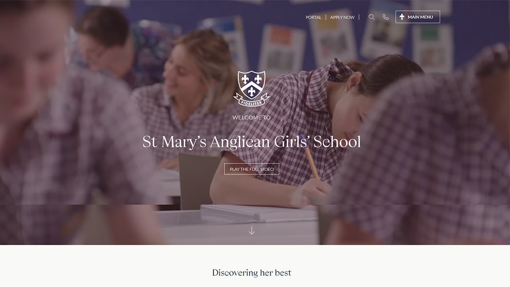Screen dimensions: 510x287
Task: Click the Fideliter ribbon on the crest
Action: pyautogui.click(x=252, y=101)
